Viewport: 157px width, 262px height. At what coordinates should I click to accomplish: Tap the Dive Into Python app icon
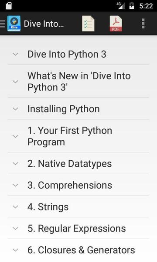(14, 24)
